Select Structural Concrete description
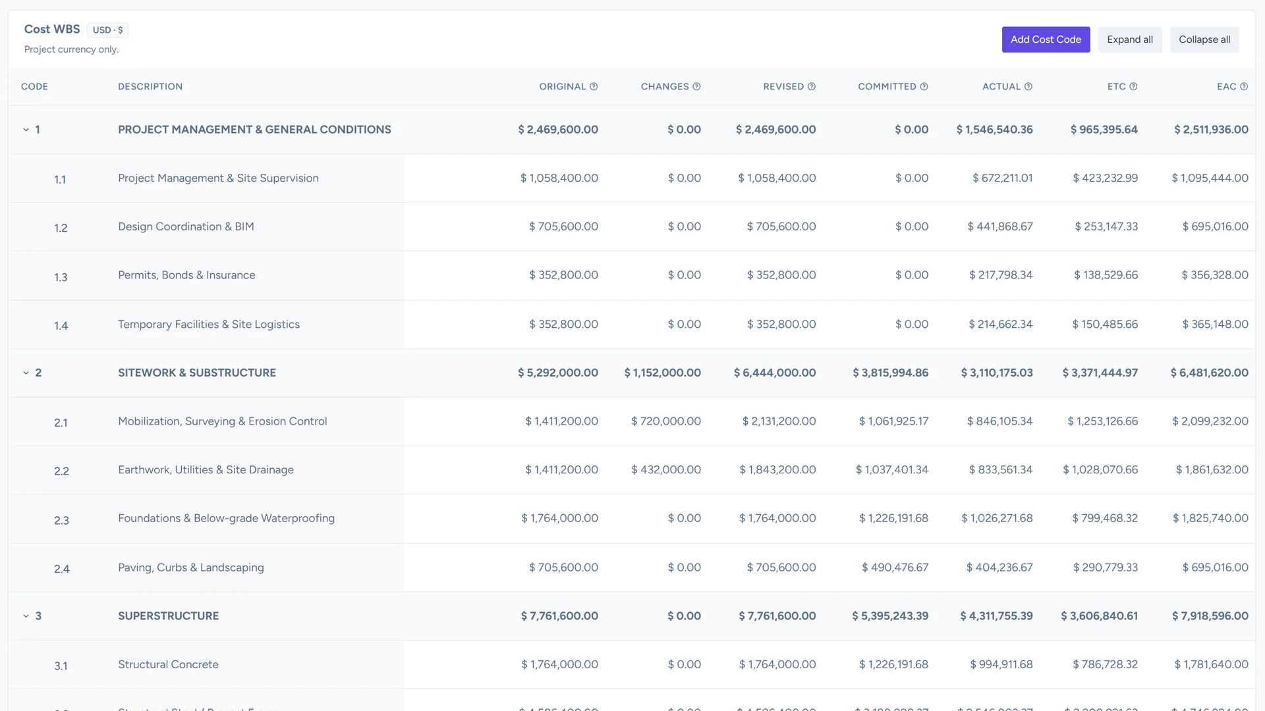Viewport: 1265px width, 711px height. pos(168,665)
